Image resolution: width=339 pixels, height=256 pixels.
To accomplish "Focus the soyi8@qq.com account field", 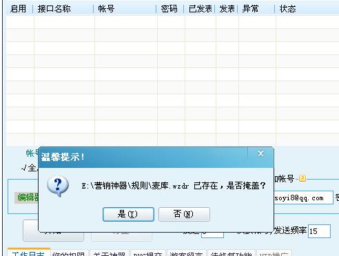I will [x=303, y=198].
